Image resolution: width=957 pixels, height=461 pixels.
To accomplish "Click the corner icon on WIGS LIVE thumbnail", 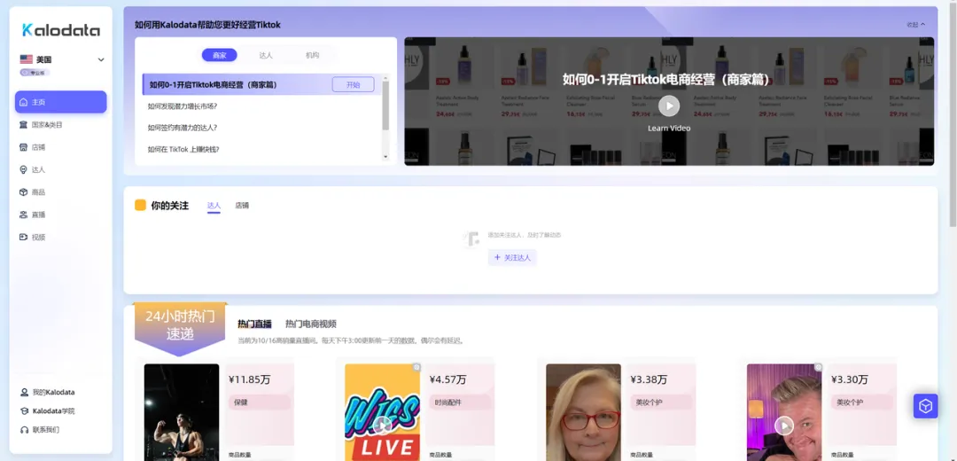I will [x=416, y=368].
